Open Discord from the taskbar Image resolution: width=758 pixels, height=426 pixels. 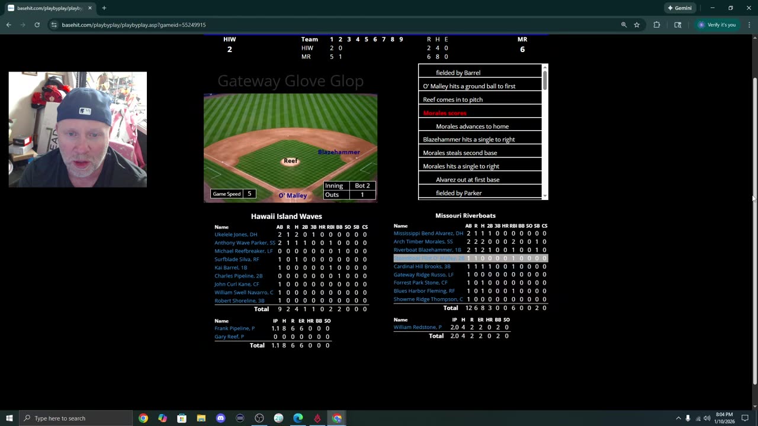(221, 418)
